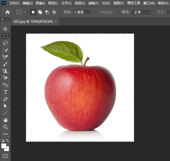The image size is (170, 161).
Task: Expand the collapsed toolbar with double arrows
Action: [x=3, y=20]
